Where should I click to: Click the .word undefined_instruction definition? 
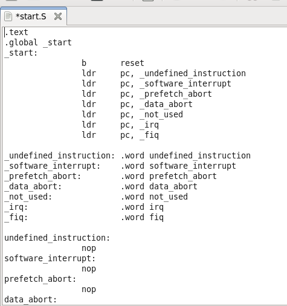(x=185, y=155)
